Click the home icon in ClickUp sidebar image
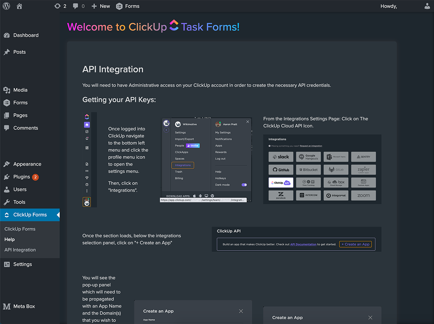The image size is (434, 324). click(x=87, y=125)
